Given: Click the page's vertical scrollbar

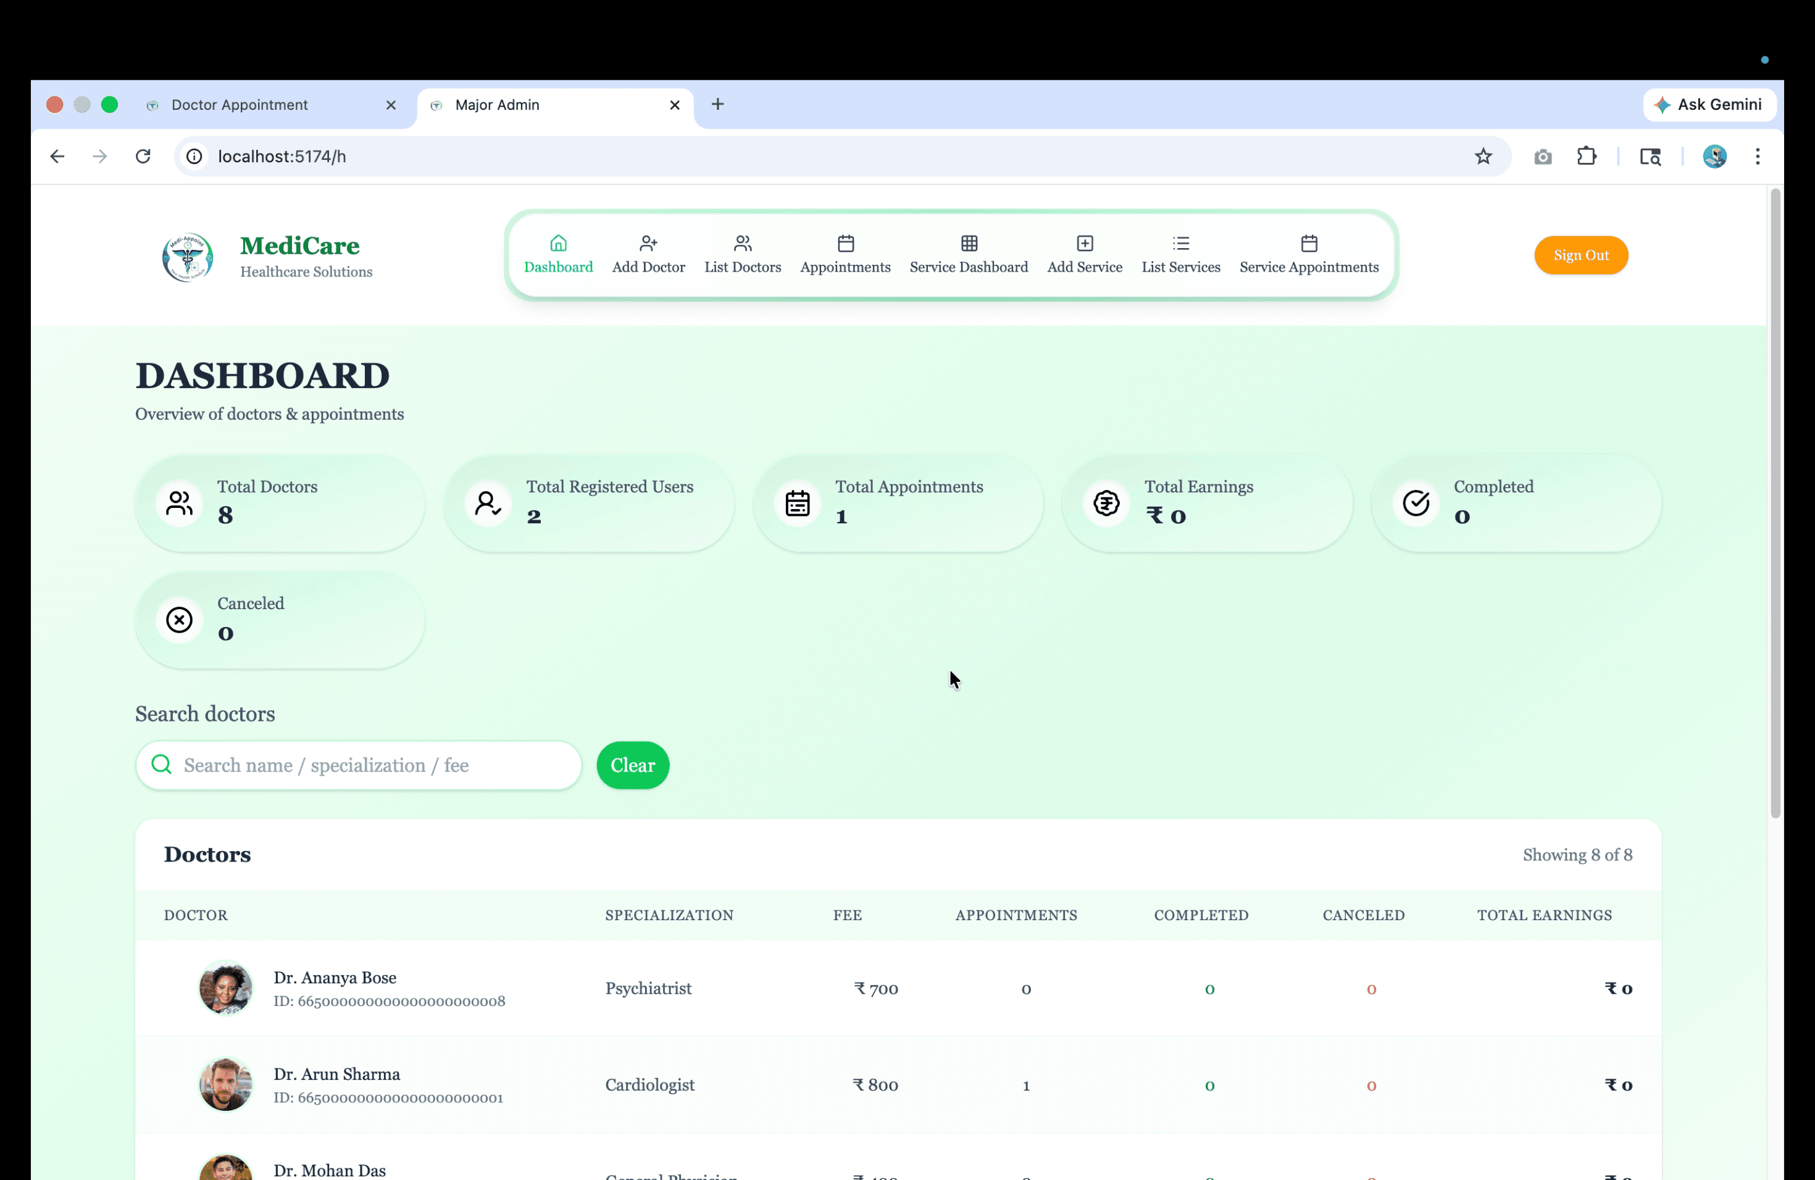Looking at the screenshot, I should [1775, 503].
